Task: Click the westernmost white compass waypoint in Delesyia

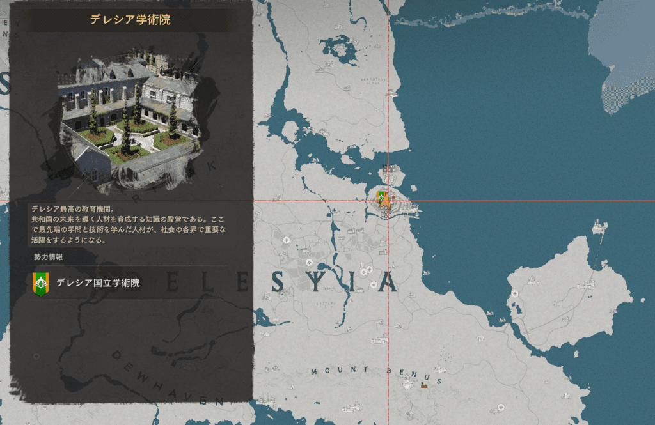Action: pyautogui.click(x=285, y=240)
